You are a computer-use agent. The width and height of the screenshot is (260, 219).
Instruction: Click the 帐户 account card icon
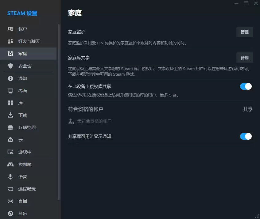click(10, 29)
